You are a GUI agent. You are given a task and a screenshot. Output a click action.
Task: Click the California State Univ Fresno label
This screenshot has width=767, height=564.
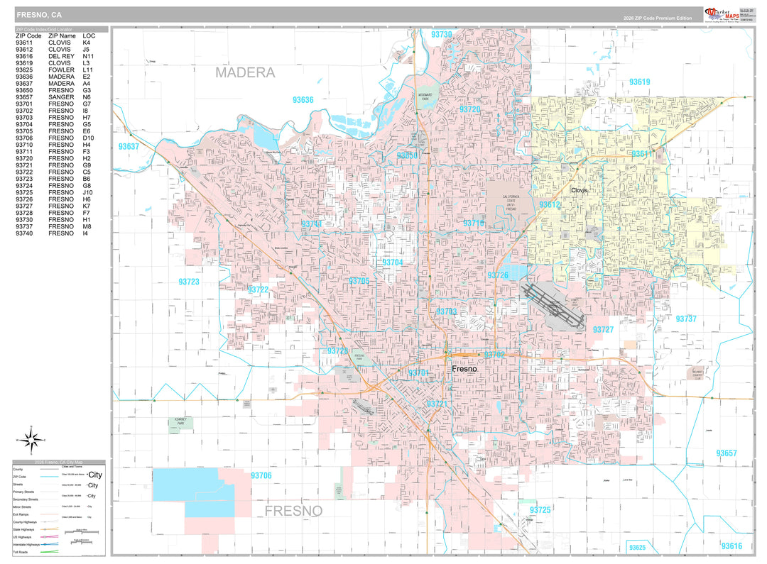511,202
